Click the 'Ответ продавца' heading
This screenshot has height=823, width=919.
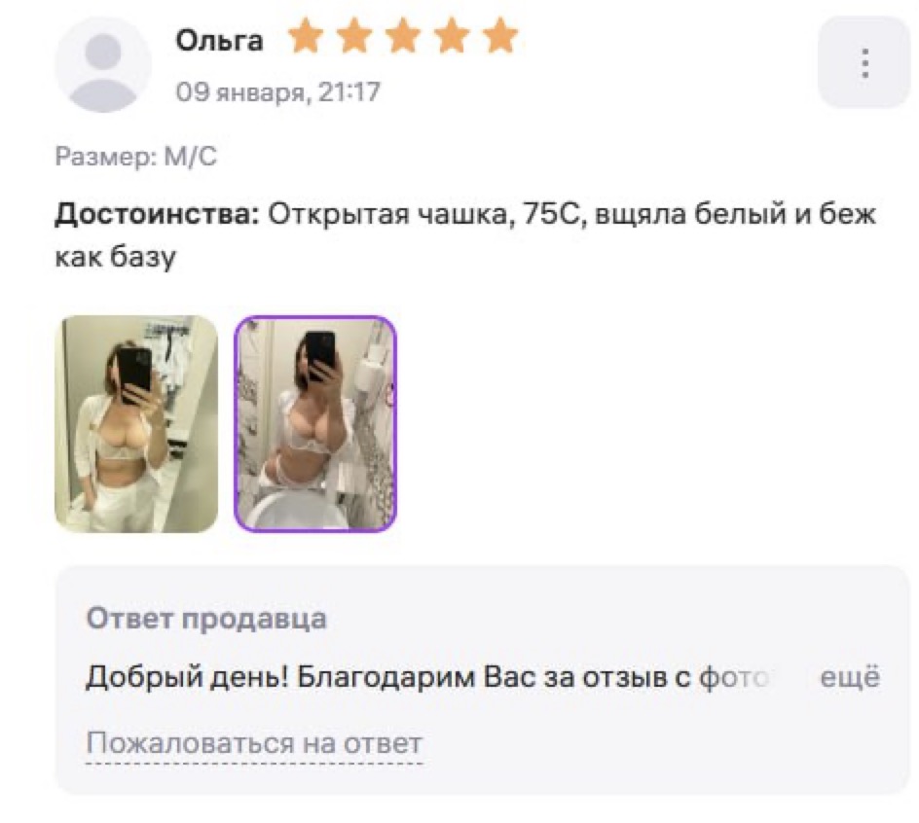pos(206,619)
